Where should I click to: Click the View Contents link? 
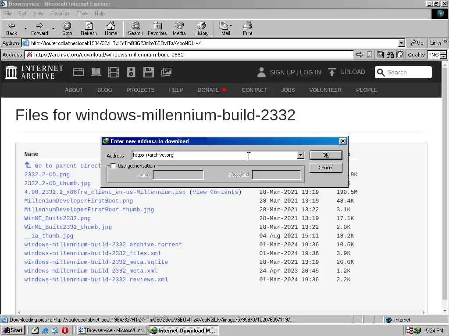pyautogui.click(x=215, y=192)
